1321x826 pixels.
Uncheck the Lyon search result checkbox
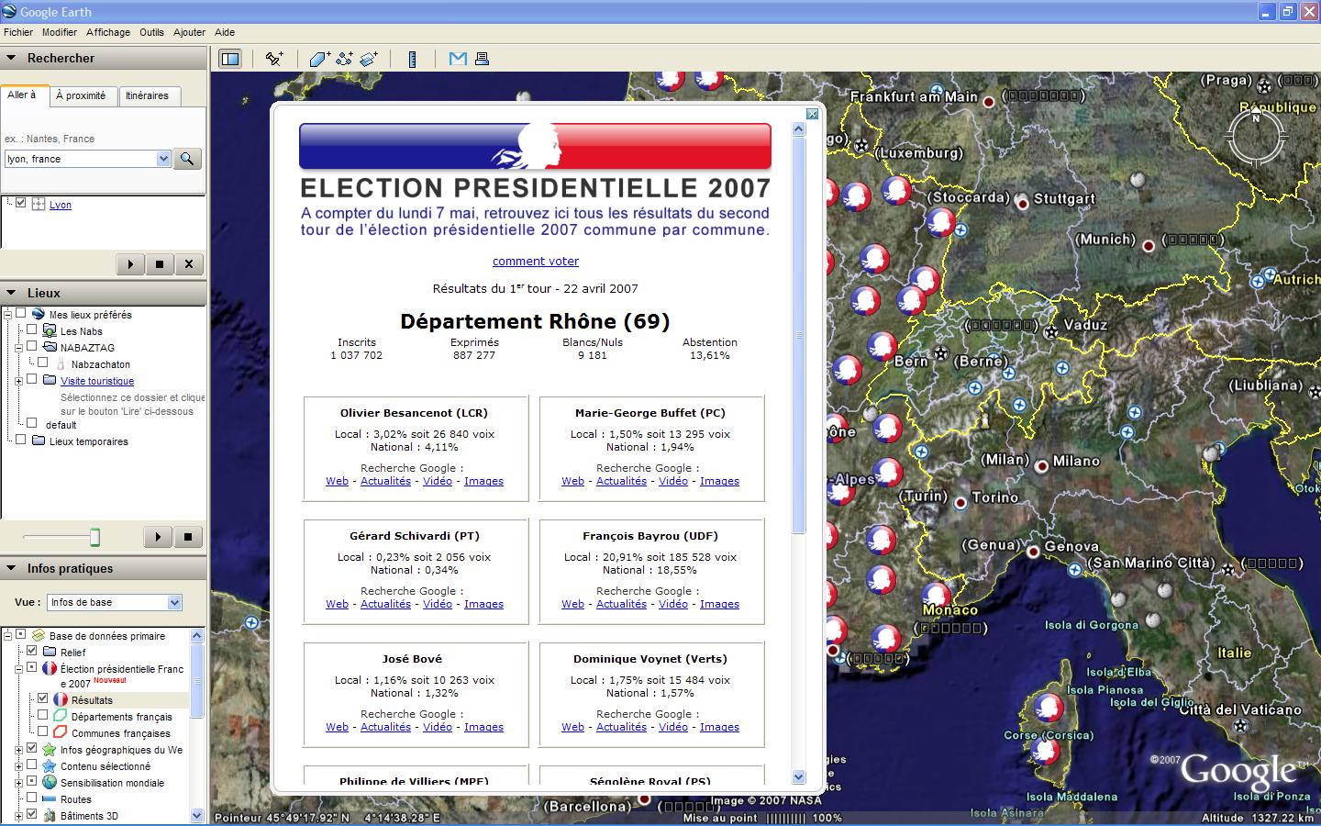pyautogui.click(x=20, y=204)
